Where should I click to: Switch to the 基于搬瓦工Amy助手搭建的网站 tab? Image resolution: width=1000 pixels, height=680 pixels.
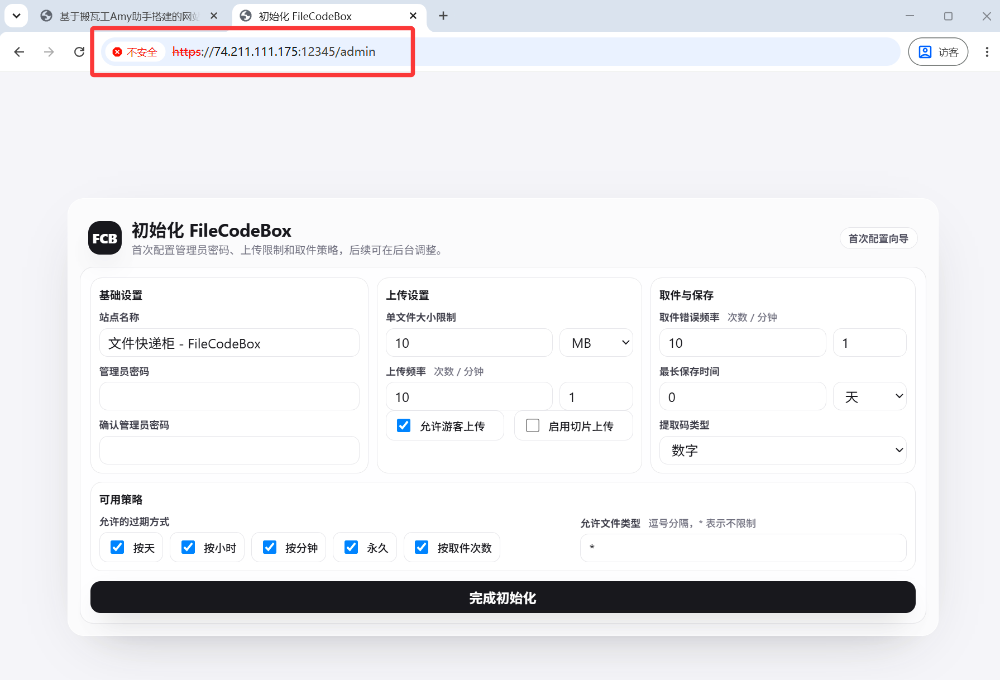(x=130, y=16)
